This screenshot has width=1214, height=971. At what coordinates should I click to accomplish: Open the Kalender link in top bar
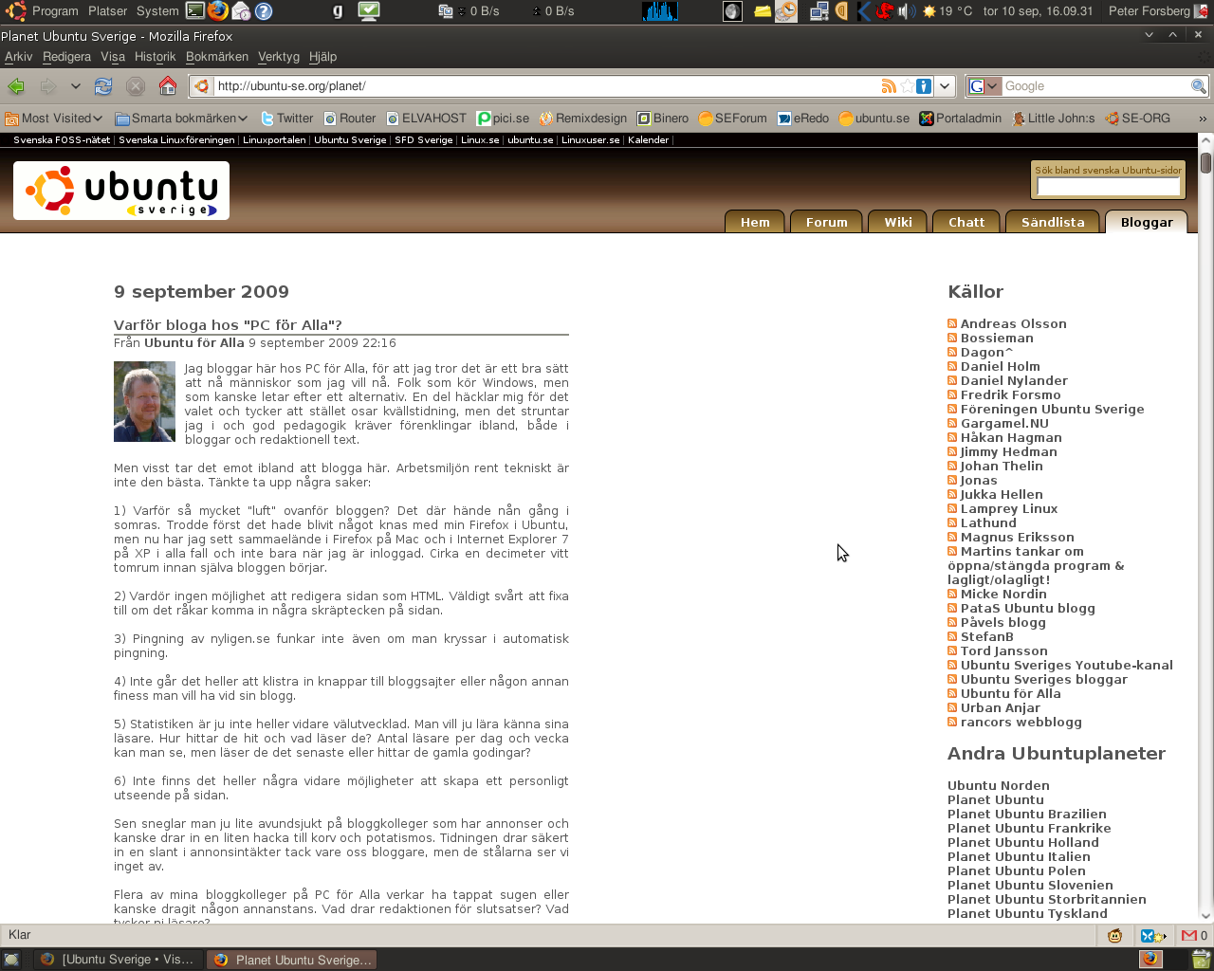point(648,140)
